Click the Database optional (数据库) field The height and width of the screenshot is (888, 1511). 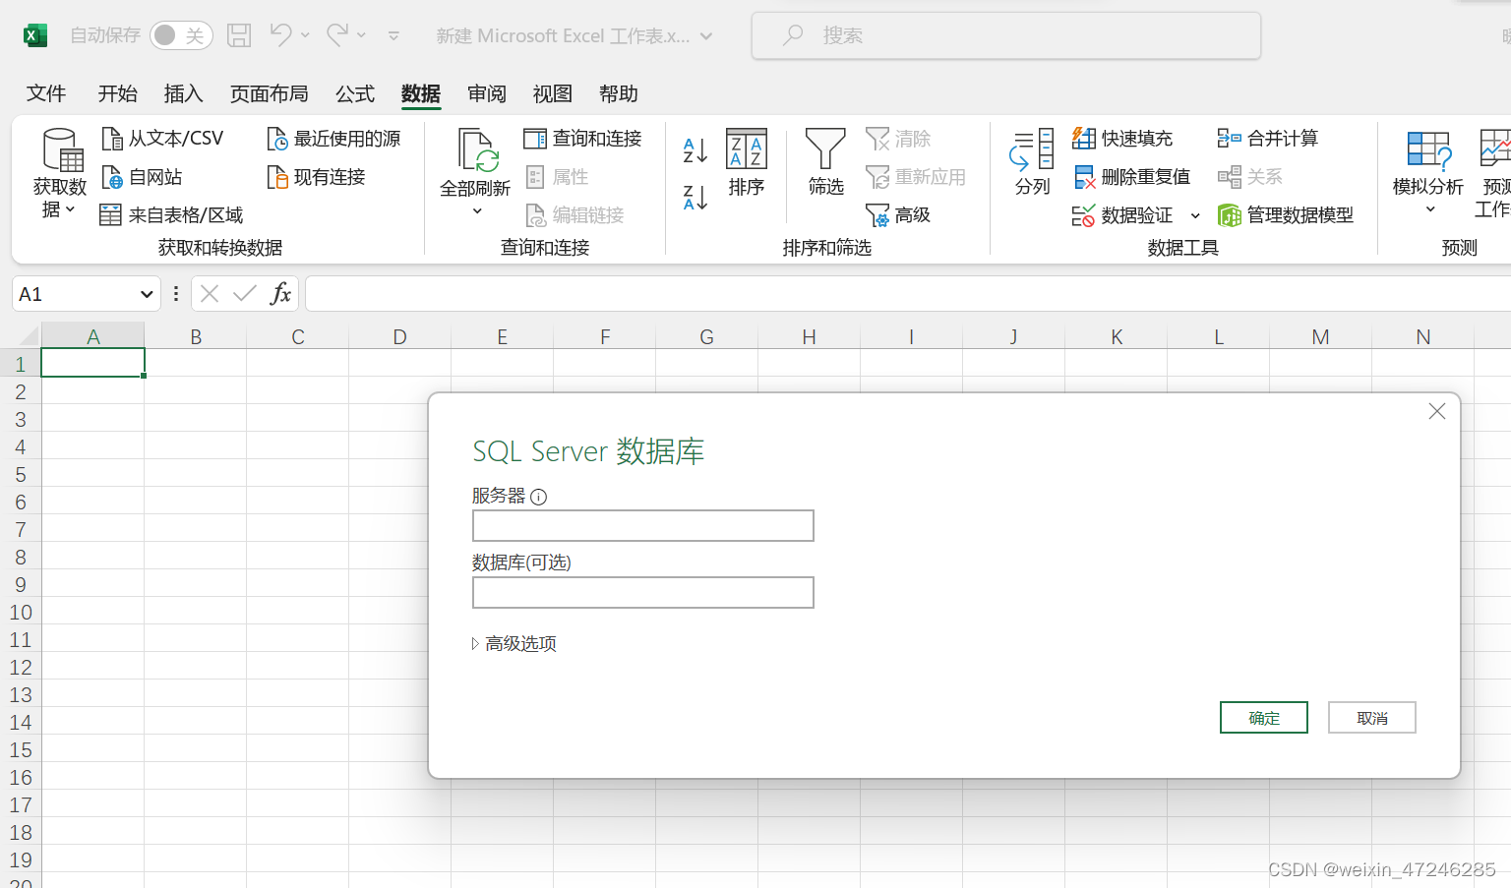pyautogui.click(x=643, y=593)
